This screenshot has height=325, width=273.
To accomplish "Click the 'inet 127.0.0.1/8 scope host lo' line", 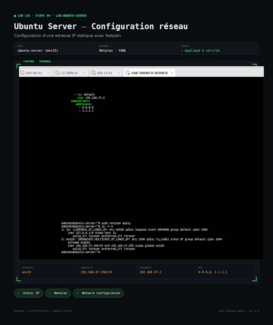I will 92,233.
